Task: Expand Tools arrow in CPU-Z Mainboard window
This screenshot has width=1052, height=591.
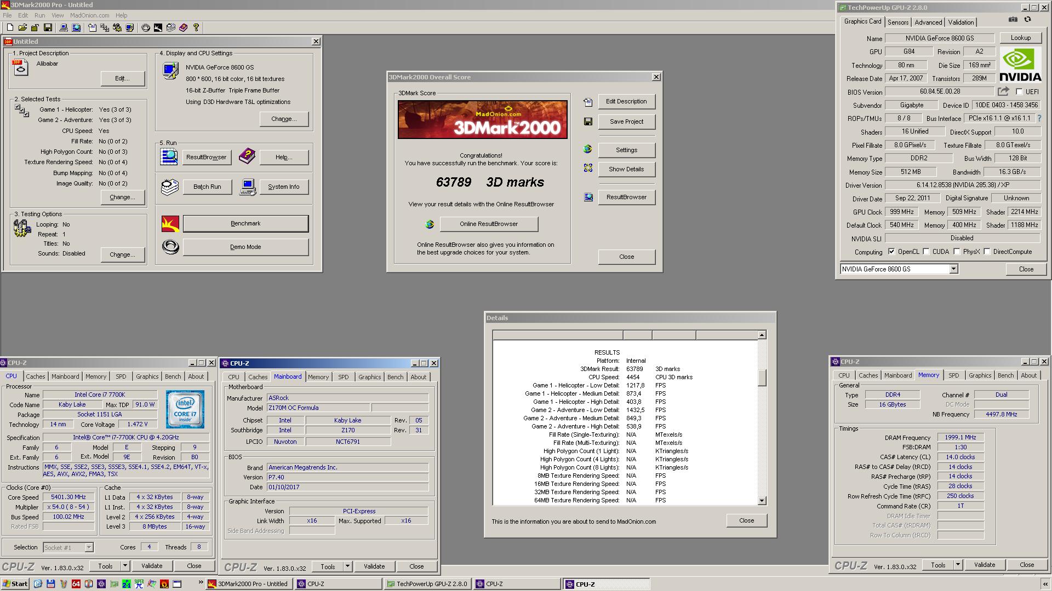Action: [x=347, y=566]
